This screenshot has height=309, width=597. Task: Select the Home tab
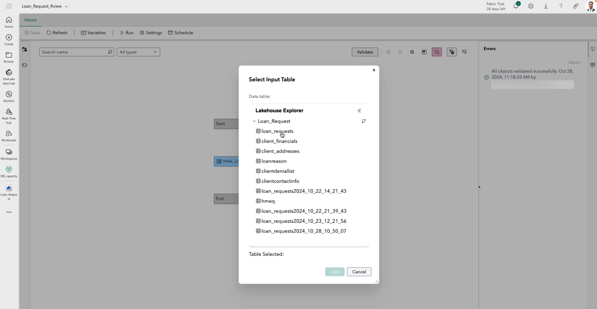point(31,20)
